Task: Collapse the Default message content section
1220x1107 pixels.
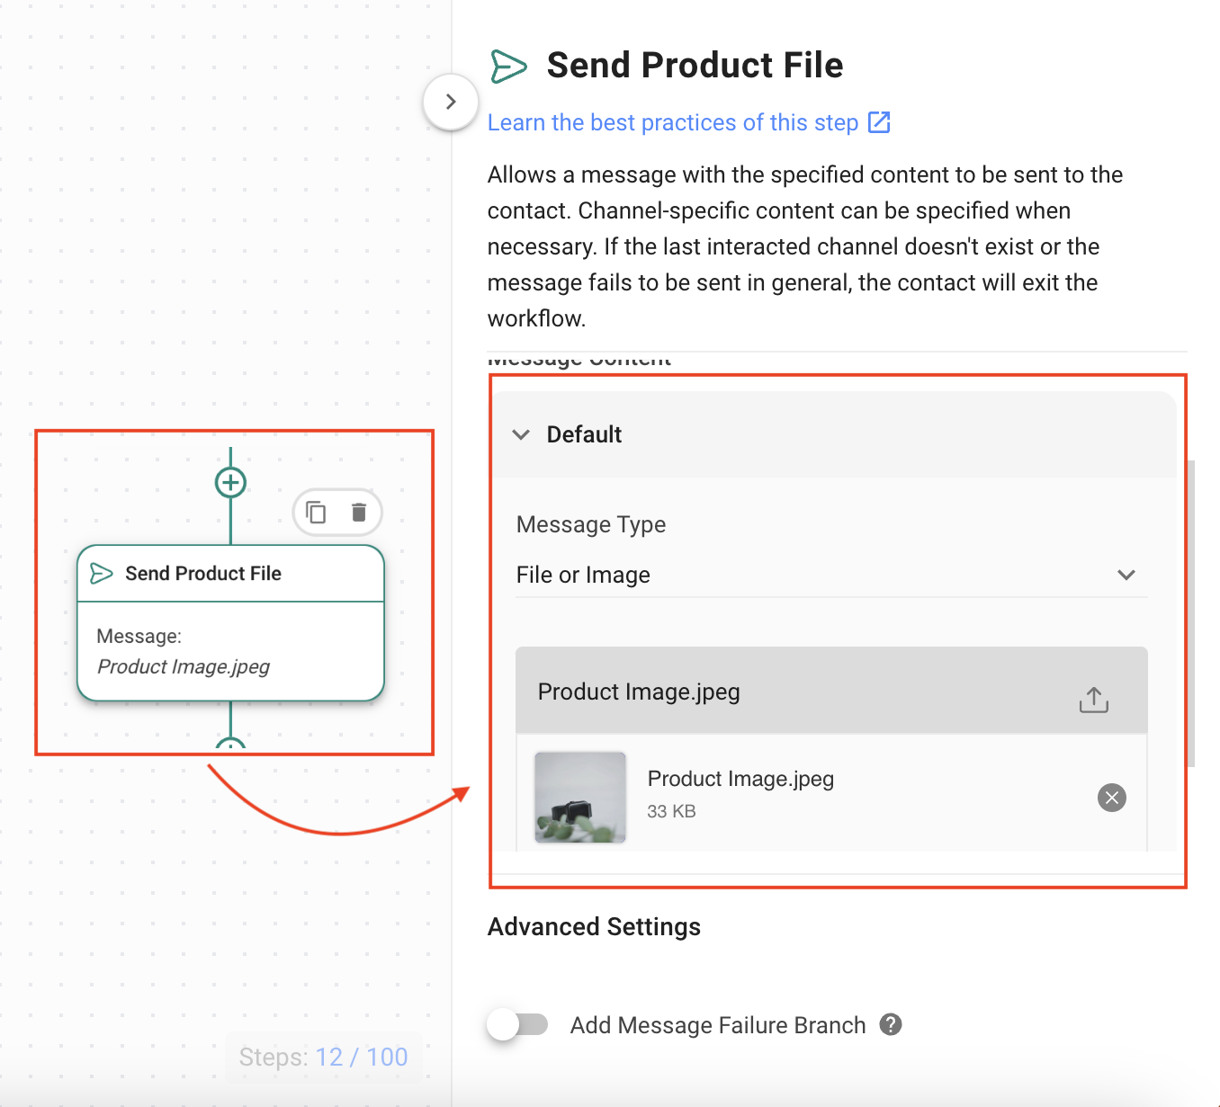Action: pyautogui.click(x=522, y=434)
